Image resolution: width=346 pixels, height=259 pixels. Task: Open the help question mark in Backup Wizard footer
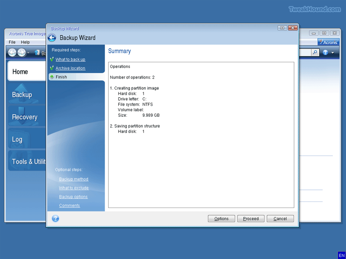pyautogui.click(x=55, y=219)
